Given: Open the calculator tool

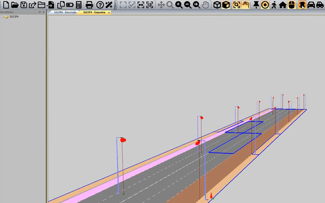Looking at the screenshot, I should coord(78,5).
